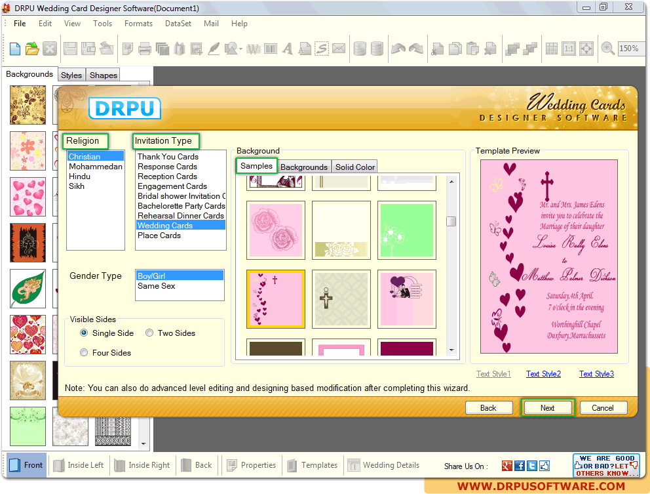Click the Google Plus share icon

point(507,466)
